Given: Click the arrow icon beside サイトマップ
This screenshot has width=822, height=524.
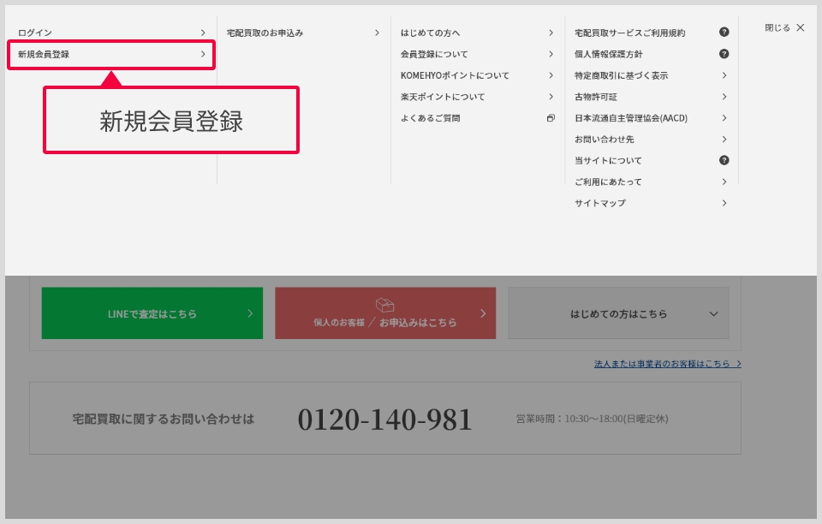Looking at the screenshot, I should point(724,203).
